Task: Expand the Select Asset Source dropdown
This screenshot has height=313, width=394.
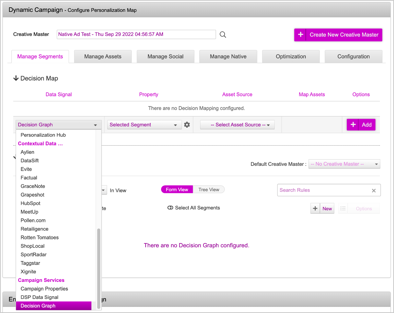Action: (x=237, y=125)
